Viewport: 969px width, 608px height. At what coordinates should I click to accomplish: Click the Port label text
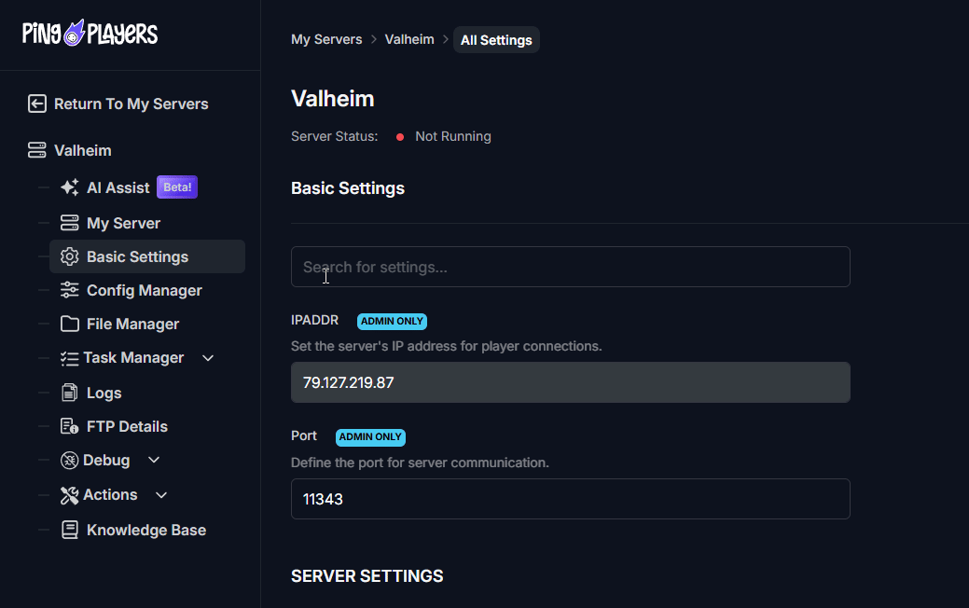tap(303, 435)
